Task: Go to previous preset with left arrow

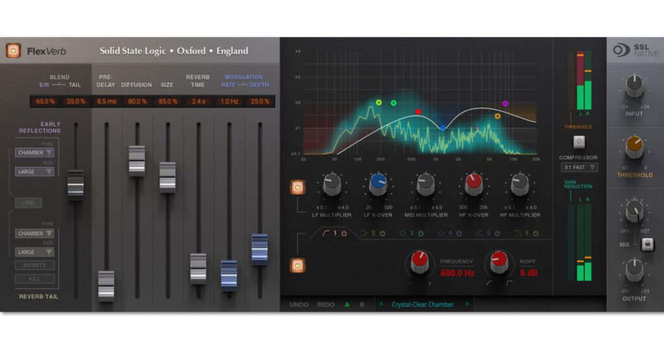Action: [x=381, y=304]
